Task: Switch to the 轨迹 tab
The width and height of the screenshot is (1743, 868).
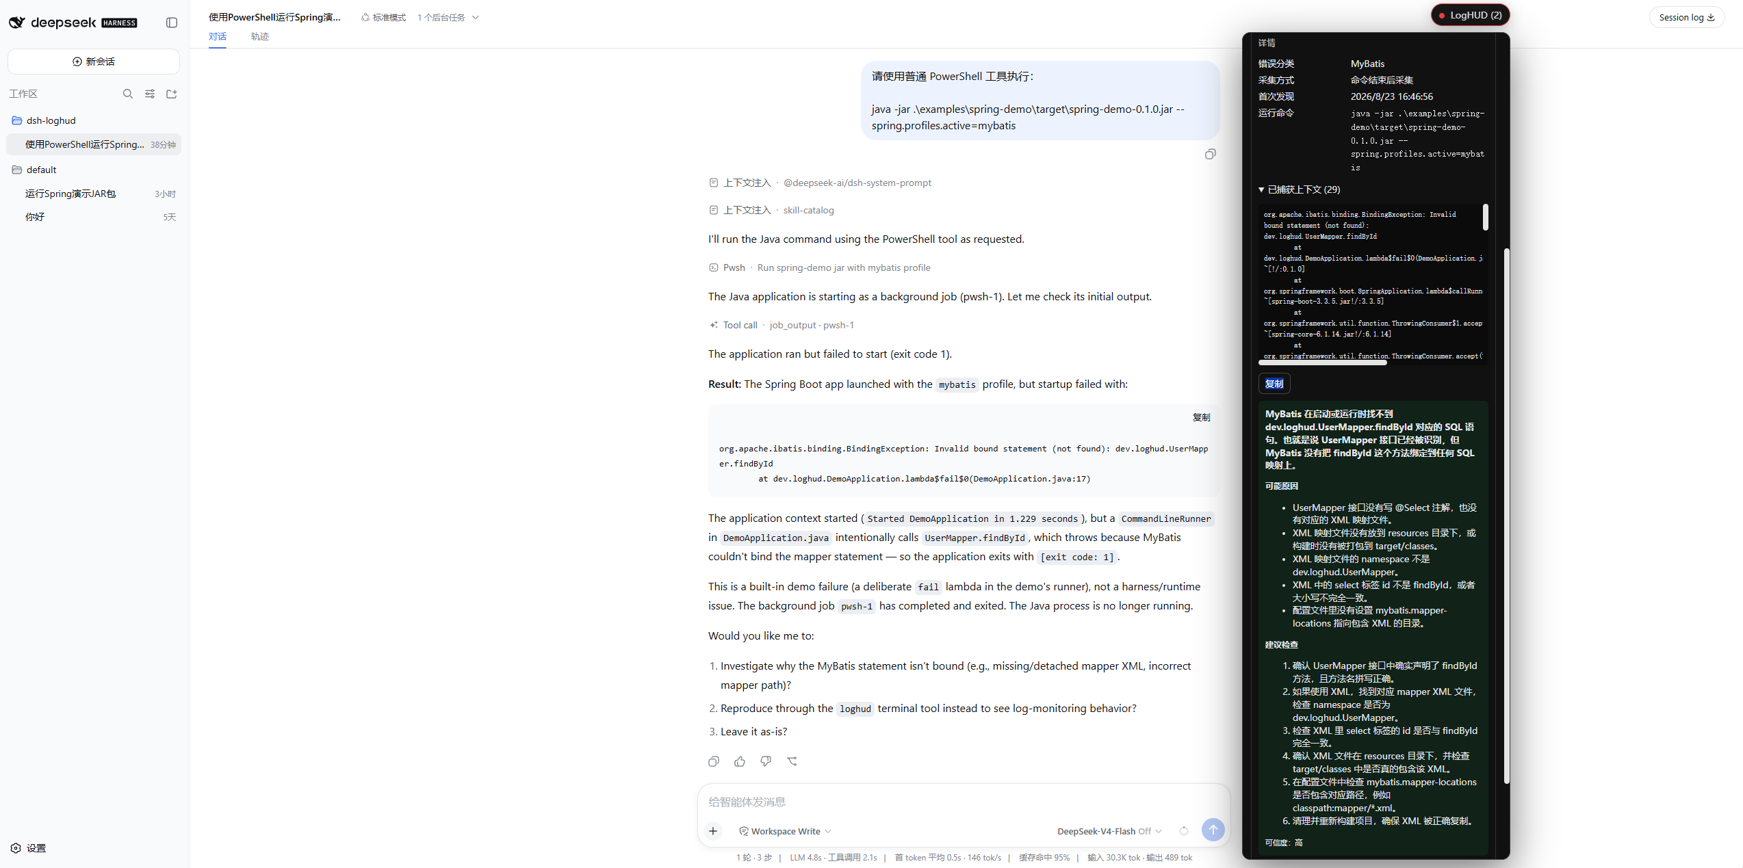Action: 260,37
